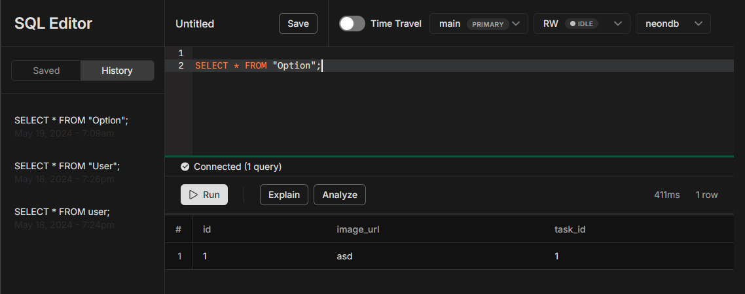Load the SELECT * FROM "User" history query
Screen dimensions: 745x294
click(x=67, y=167)
